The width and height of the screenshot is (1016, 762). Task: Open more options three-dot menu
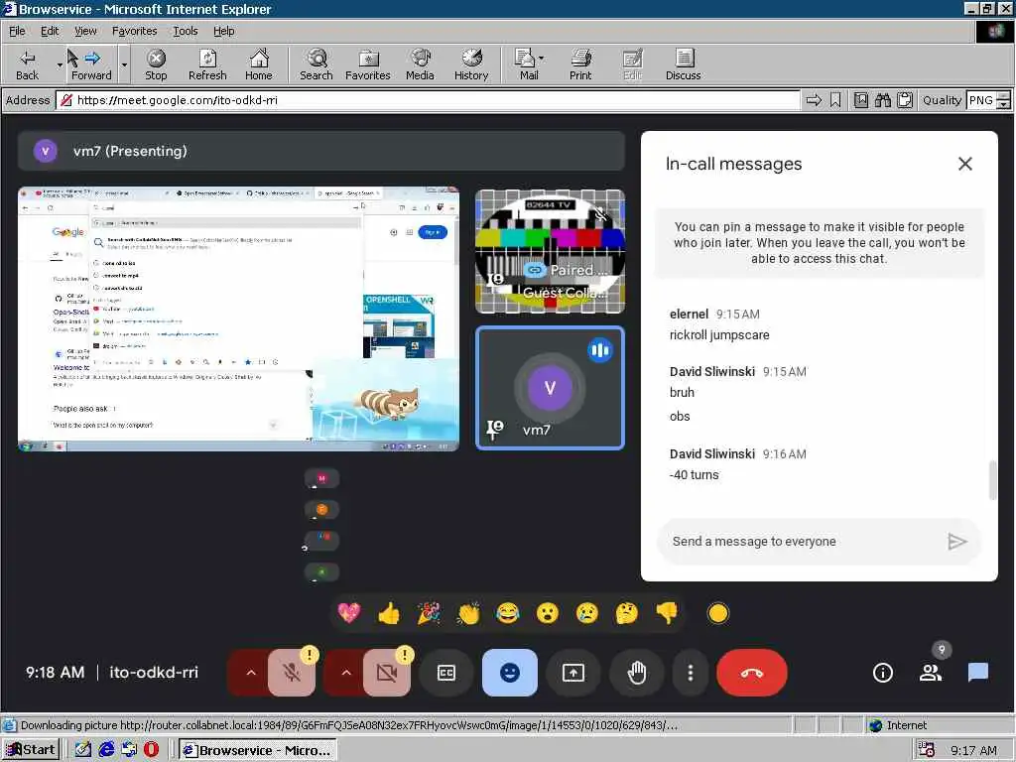point(691,673)
